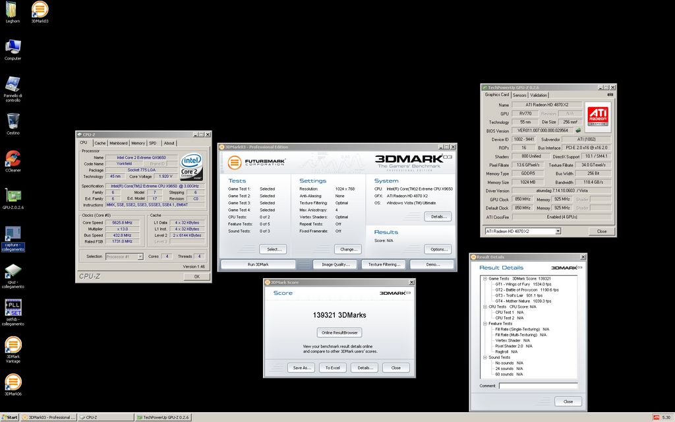675x422 pixels.
Task: Switch to the Cache tab in CPU-Z
Action: (100, 143)
